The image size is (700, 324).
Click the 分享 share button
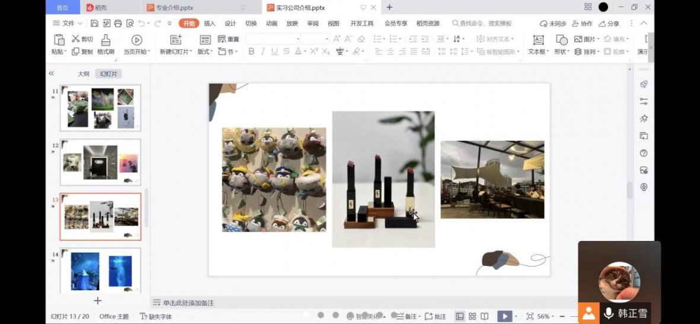[609, 24]
